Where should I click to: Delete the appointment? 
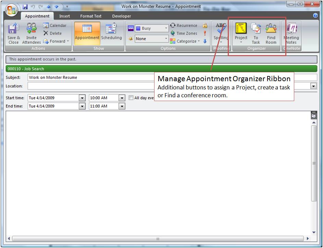[x=52, y=33]
